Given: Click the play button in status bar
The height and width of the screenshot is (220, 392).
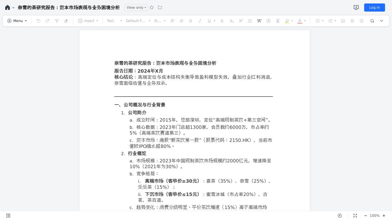Looking at the screenshot, I should pyautogui.click(x=340, y=216).
